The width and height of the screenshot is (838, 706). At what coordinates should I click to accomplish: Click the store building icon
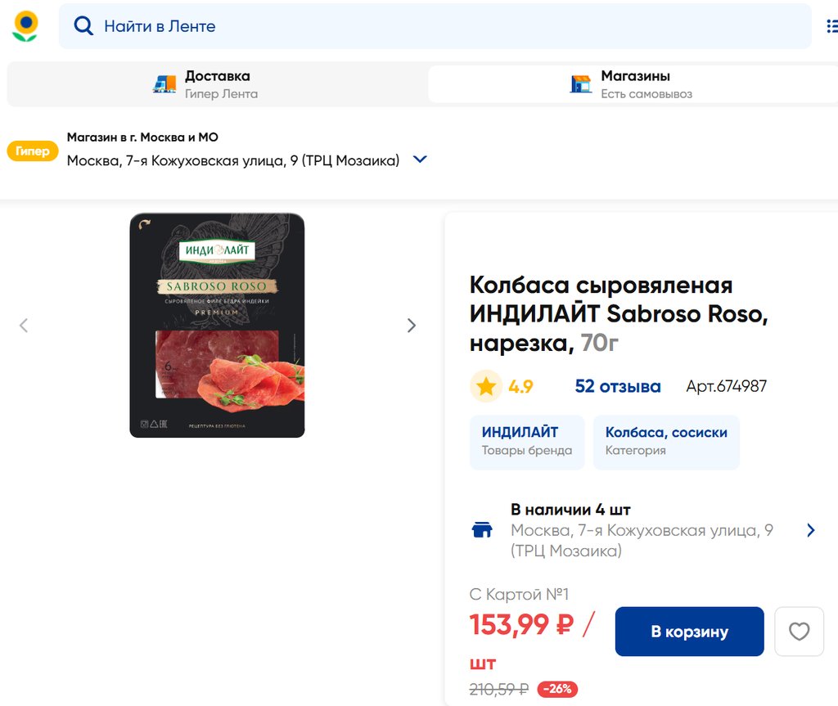coord(581,83)
